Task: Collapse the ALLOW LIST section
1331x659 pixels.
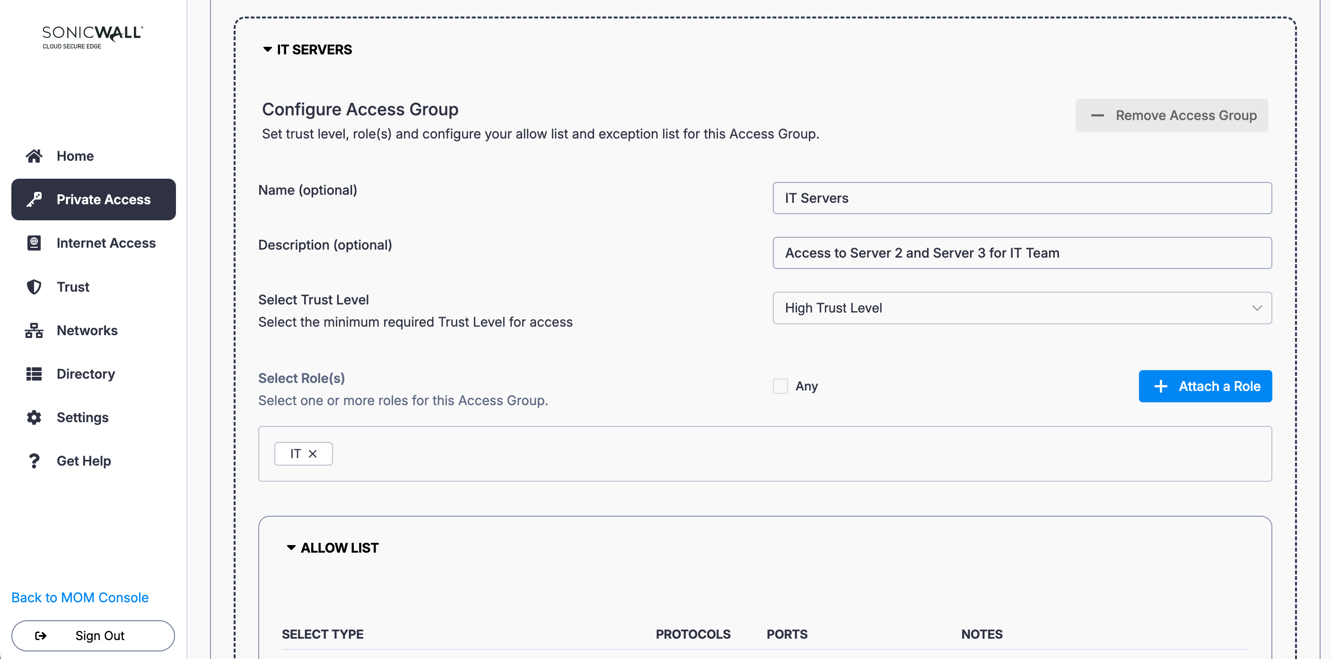Action: (x=291, y=547)
